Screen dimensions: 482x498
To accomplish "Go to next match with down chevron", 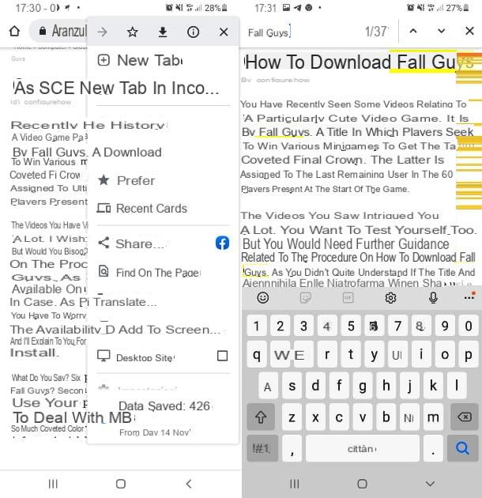I will (x=442, y=31).
